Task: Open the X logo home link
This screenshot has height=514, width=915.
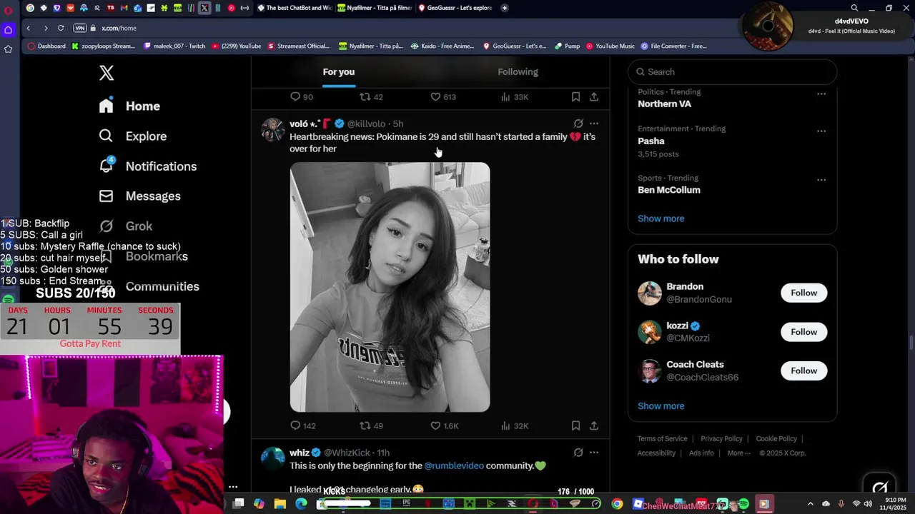Action: (107, 73)
